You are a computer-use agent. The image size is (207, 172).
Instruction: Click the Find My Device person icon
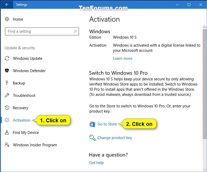7,132
